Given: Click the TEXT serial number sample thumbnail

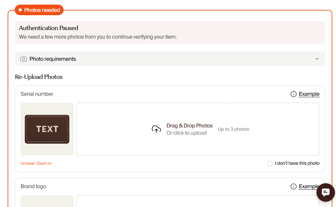Looking at the screenshot, I should pos(47,129).
